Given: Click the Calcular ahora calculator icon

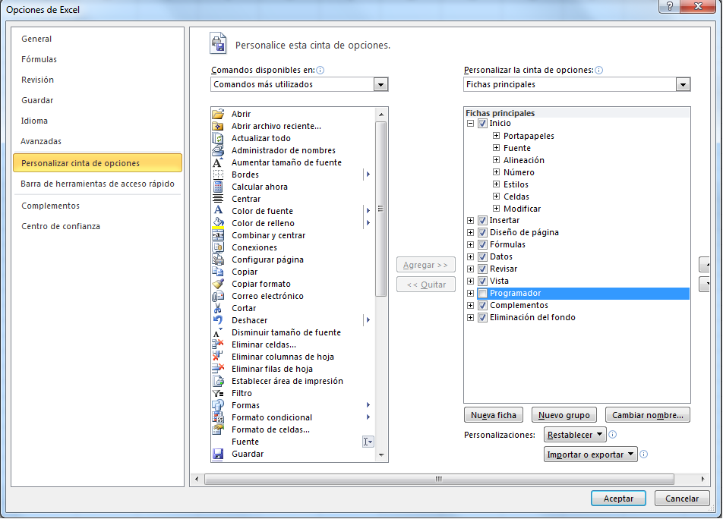Looking at the screenshot, I should [x=218, y=187].
